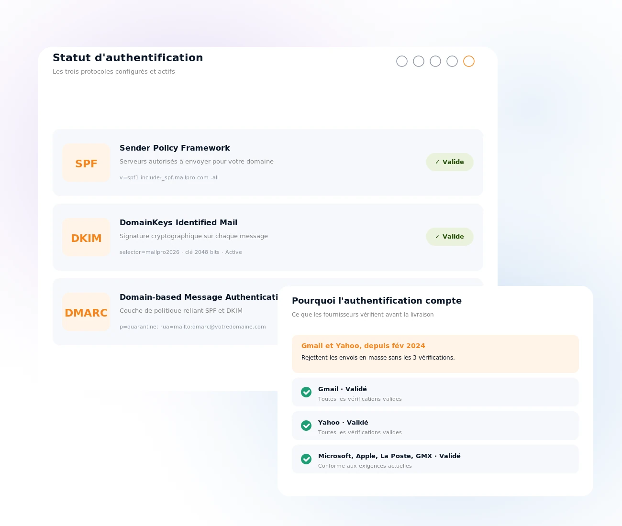Click 'Couche de politique reliant SPF et DKIM'

[181, 311]
